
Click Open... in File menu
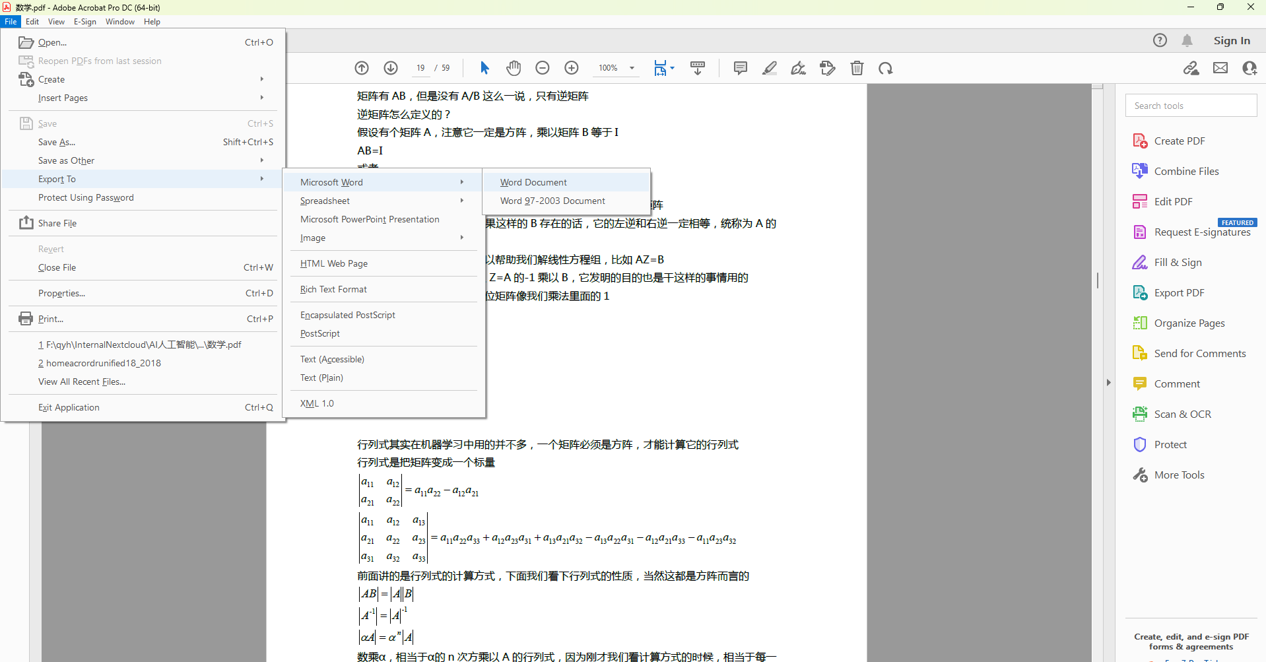pos(144,42)
